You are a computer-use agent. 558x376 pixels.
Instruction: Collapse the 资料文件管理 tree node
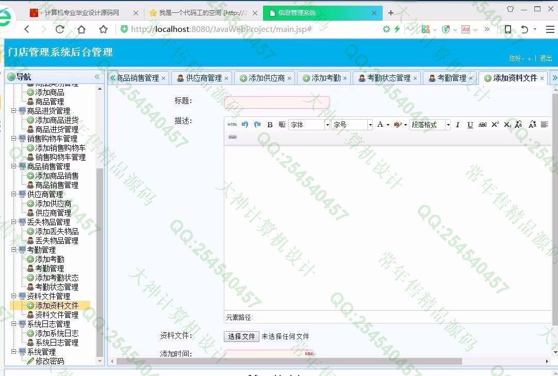tap(13, 296)
